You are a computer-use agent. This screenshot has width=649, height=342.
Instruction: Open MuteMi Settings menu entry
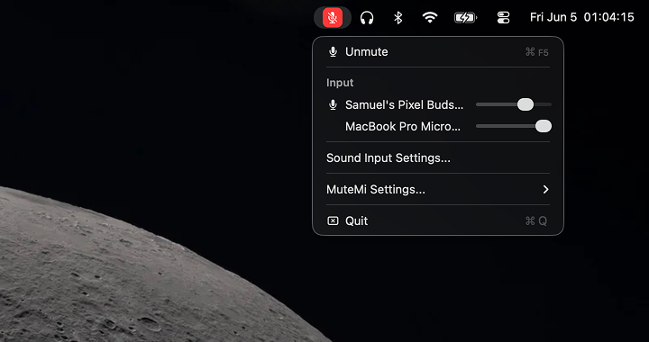pyautogui.click(x=438, y=189)
